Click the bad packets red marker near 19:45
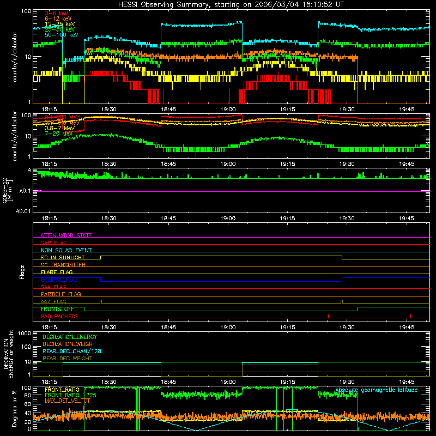This screenshot has width=436, height=436. click(x=410, y=316)
